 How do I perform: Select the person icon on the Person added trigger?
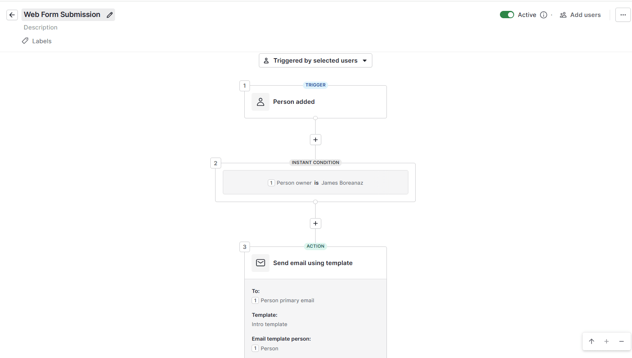pos(260,101)
